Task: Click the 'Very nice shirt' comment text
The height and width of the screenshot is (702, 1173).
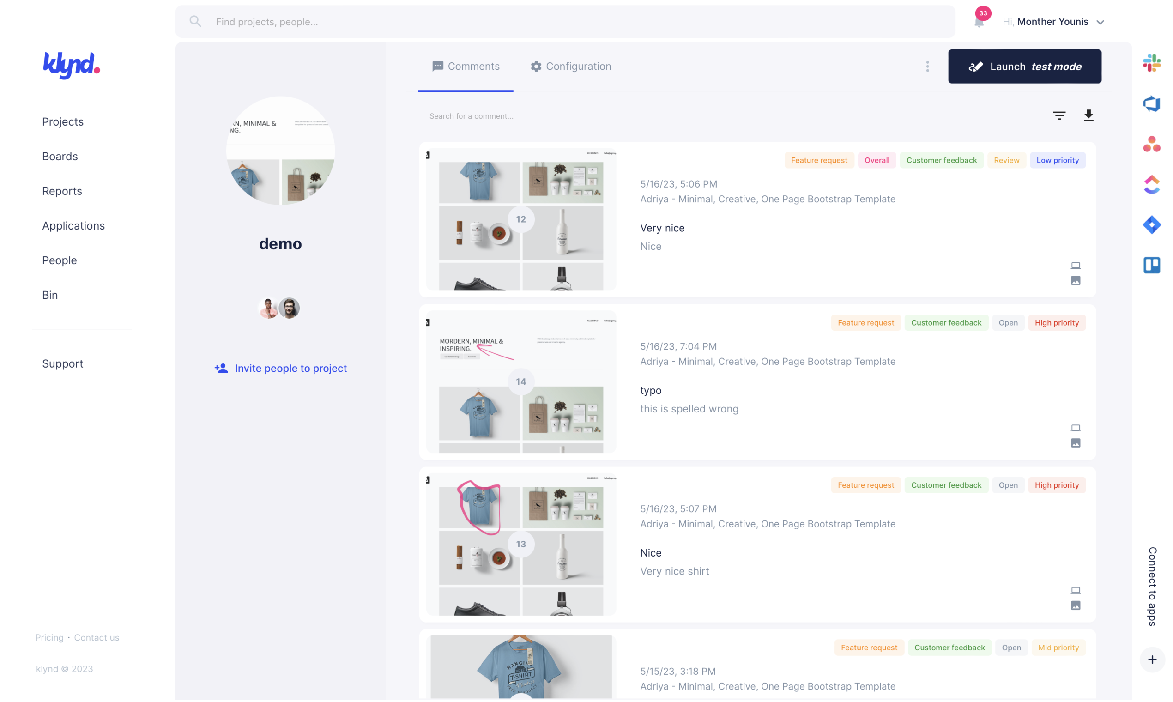Action: click(674, 571)
